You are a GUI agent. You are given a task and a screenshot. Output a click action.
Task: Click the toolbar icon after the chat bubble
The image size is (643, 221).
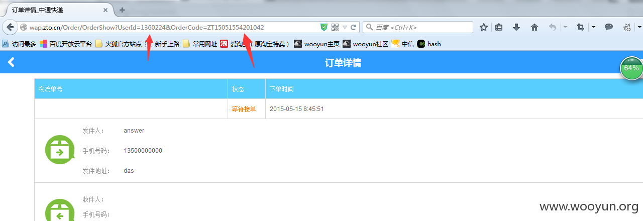(627, 27)
